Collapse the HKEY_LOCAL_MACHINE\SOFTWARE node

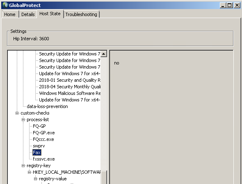pos(29,172)
